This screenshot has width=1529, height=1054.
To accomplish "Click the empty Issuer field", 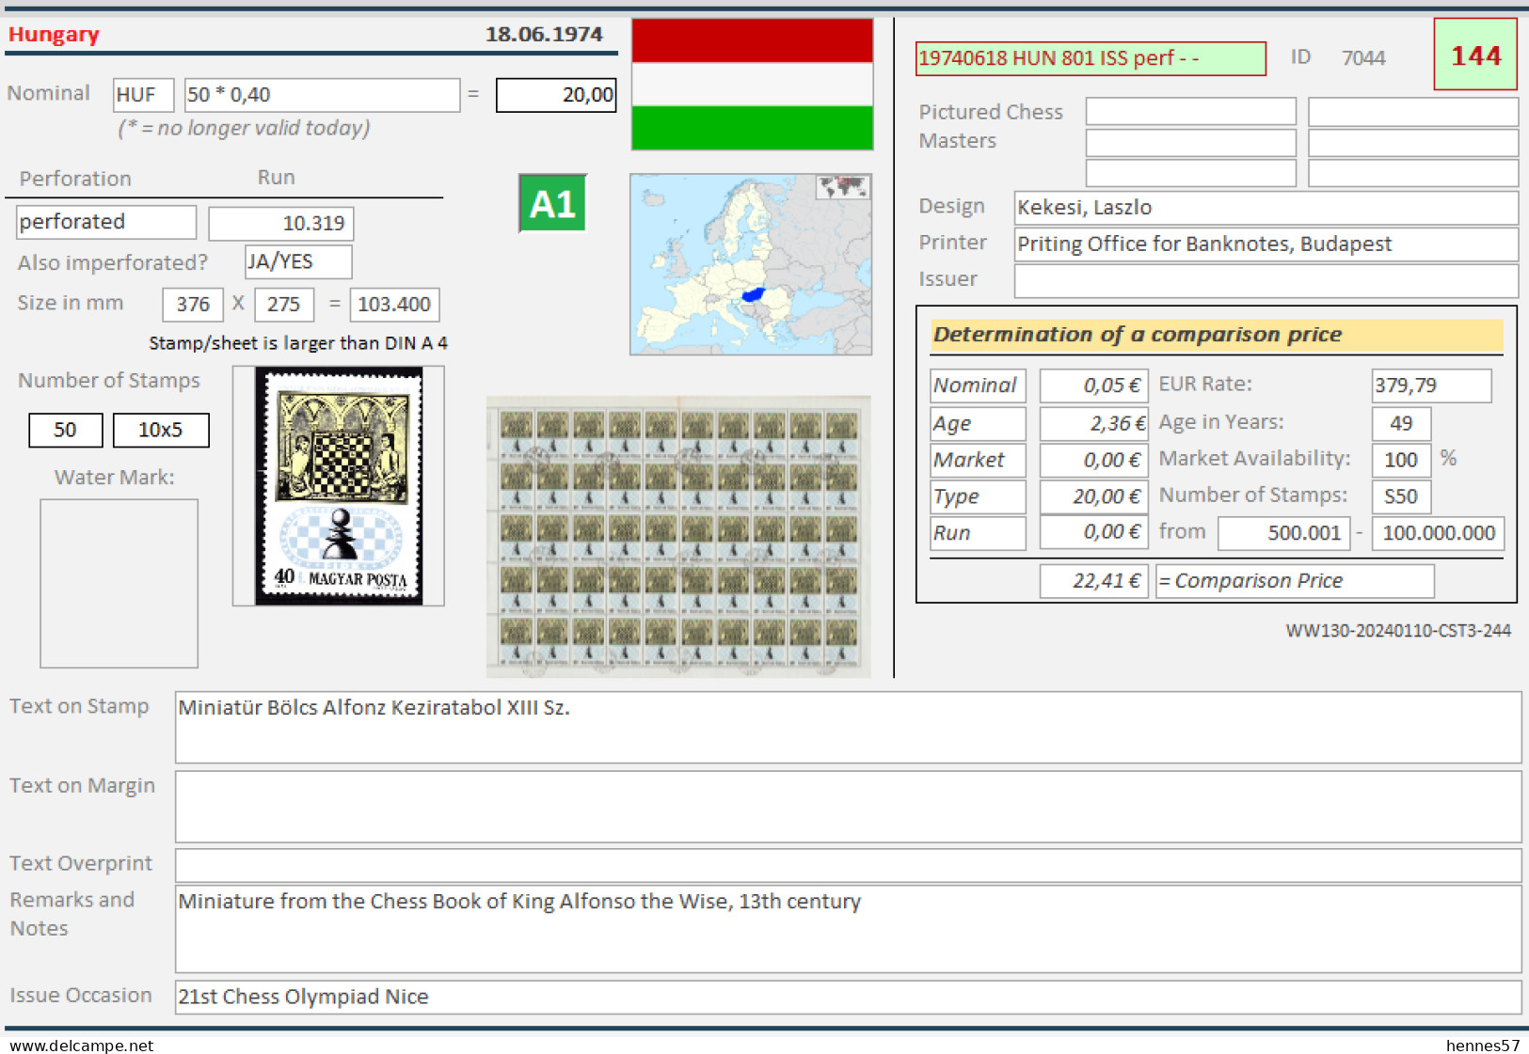I will coord(1266,280).
